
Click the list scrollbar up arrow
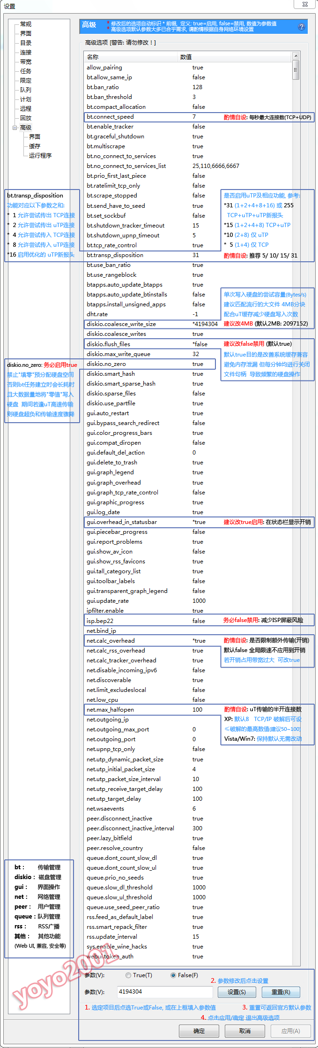(x=296, y=56)
